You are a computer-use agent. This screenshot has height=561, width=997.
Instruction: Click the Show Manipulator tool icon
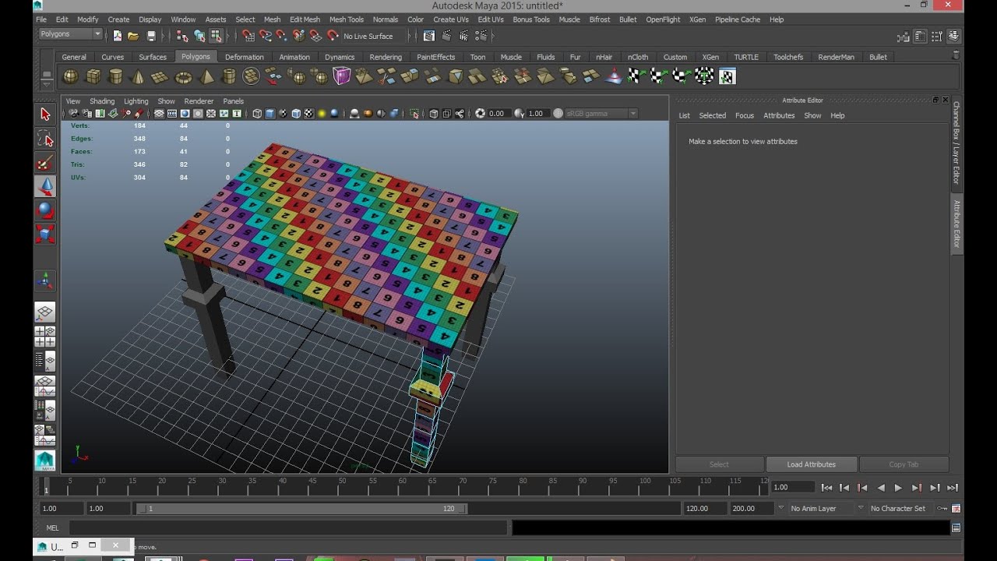(45, 281)
